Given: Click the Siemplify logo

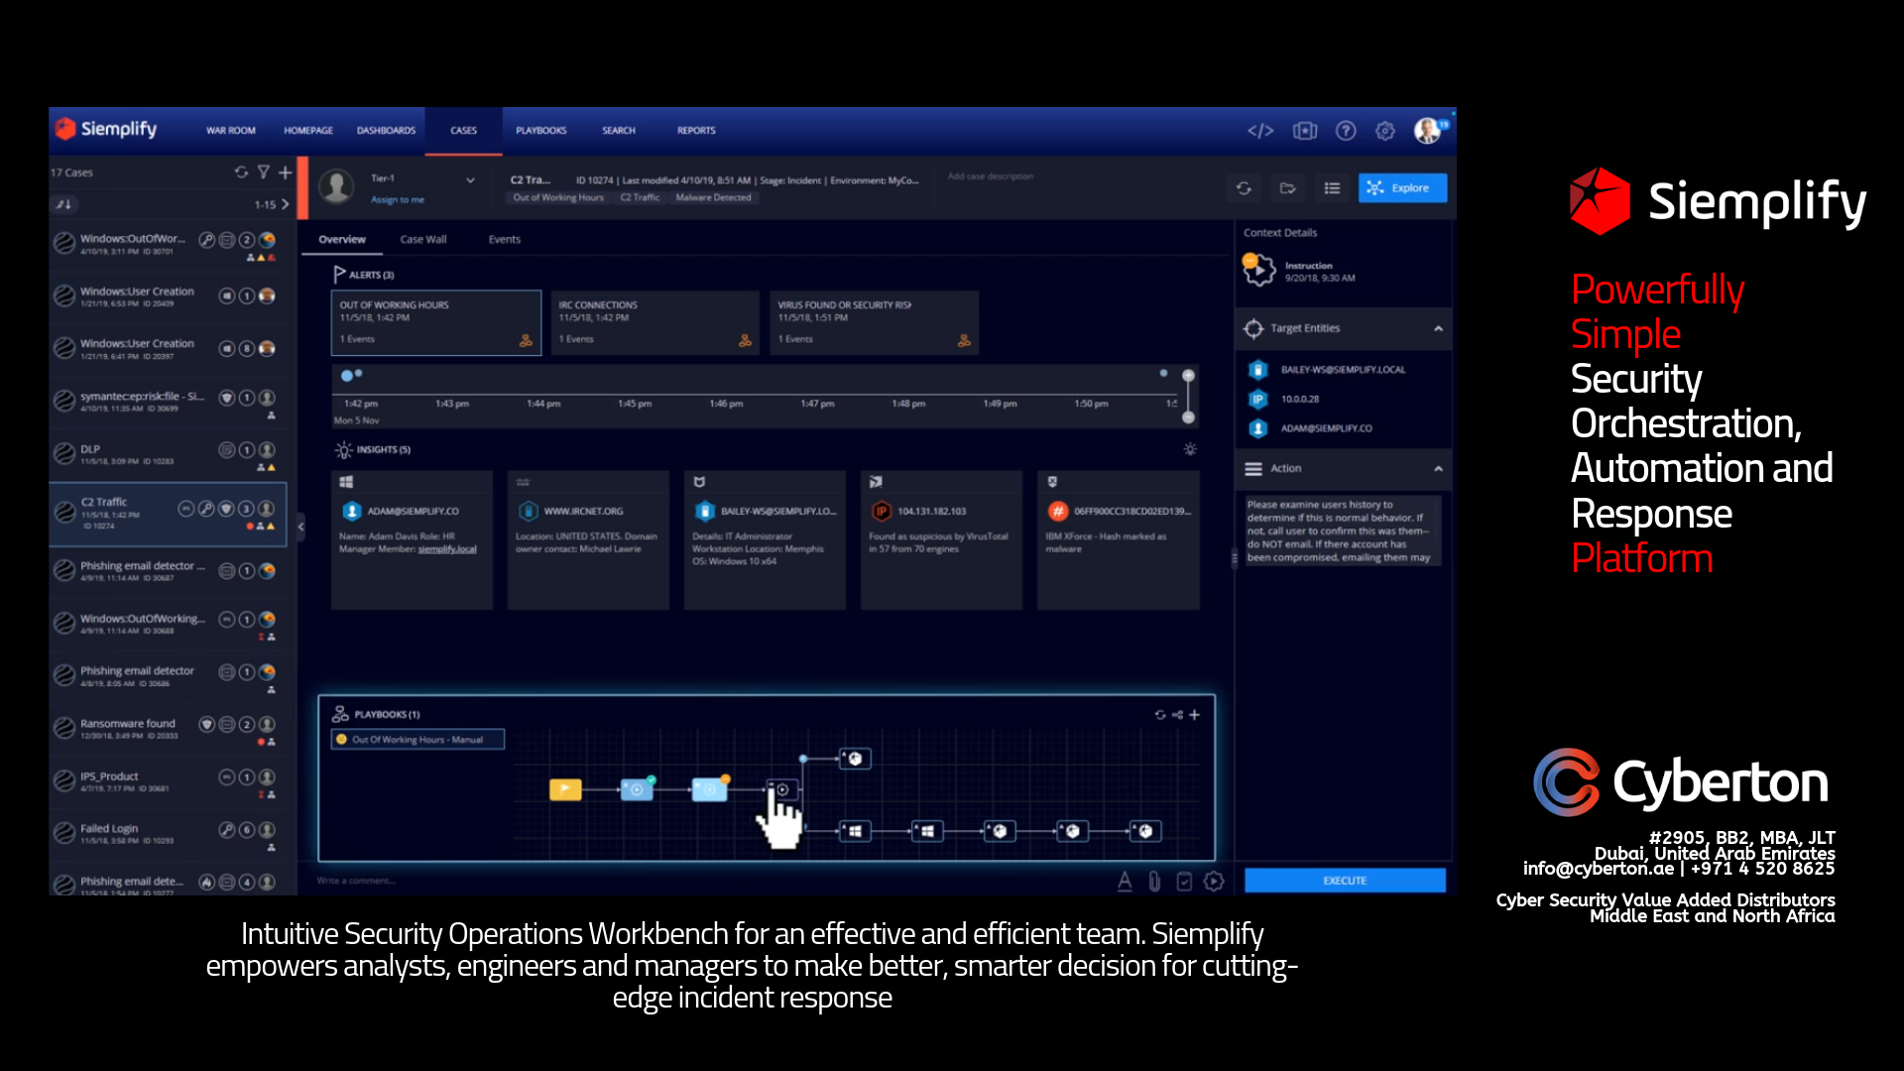Looking at the screenshot, I should click(106, 129).
